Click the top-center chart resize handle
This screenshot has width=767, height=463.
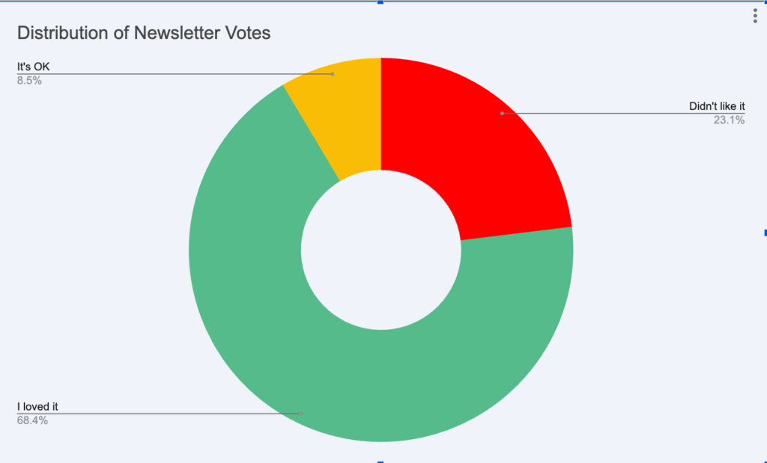tap(381, 2)
